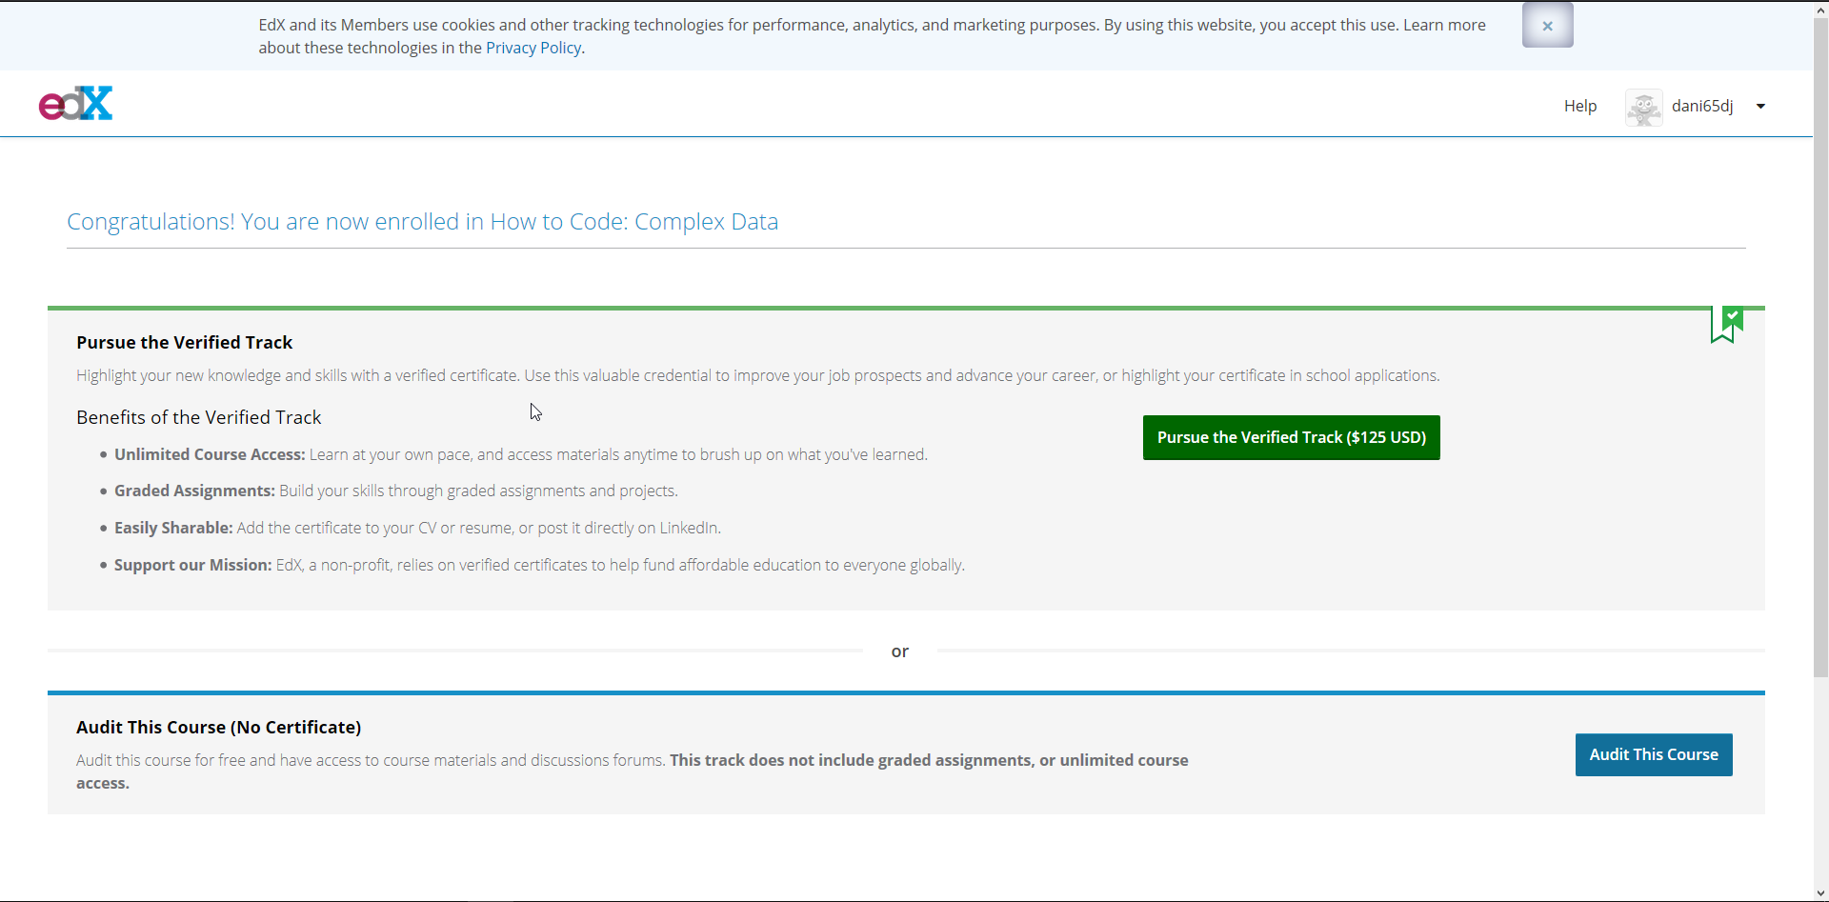This screenshot has height=902, width=1829.
Task: Click the 'or' divider between track options
Action: [899, 651]
